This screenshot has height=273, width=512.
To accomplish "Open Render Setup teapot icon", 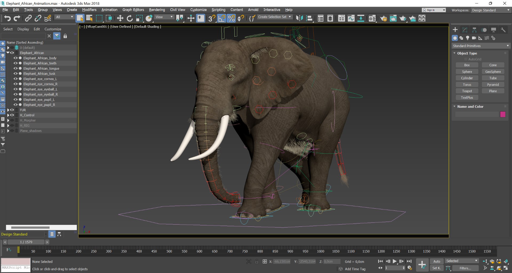I will coord(383,18).
